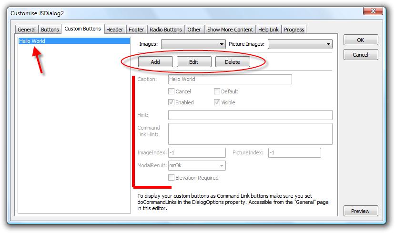The image size is (395, 233).
Task: Enable the Elevation Required checkbox
Action: click(x=172, y=178)
